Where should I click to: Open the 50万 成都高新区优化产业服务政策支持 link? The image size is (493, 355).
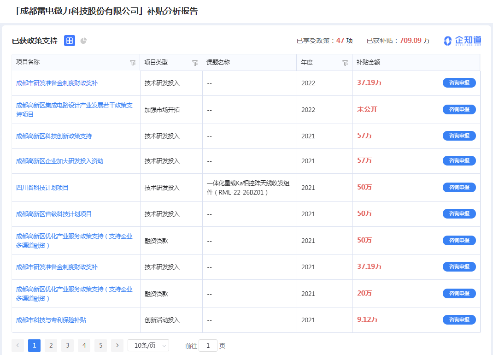point(74,241)
